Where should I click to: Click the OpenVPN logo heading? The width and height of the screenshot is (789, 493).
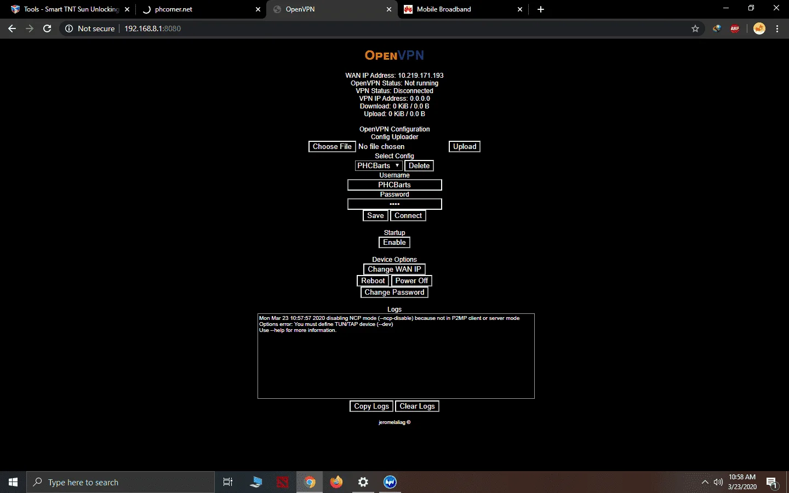(395, 55)
